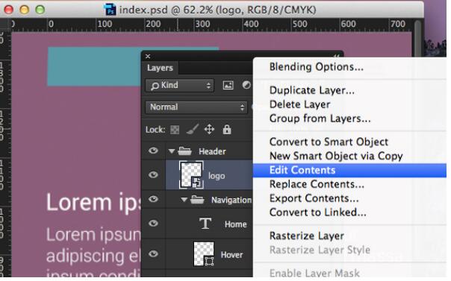Viewport: 451px width, 281px height.
Task: Collapse the Header group triangle
Action: (x=172, y=151)
